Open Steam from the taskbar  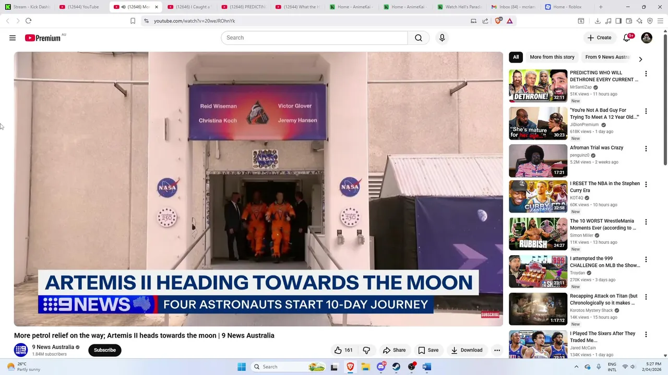pyautogui.click(x=396, y=367)
